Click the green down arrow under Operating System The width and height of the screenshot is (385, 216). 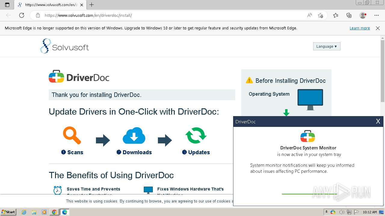[x=286, y=113]
